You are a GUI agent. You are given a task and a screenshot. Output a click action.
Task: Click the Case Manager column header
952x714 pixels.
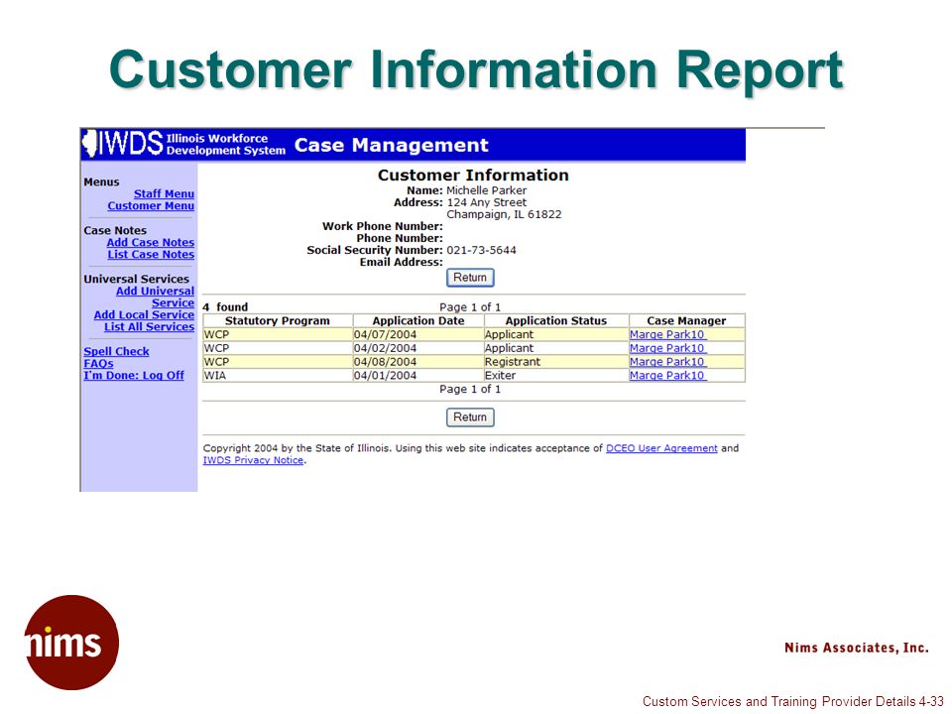(686, 320)
